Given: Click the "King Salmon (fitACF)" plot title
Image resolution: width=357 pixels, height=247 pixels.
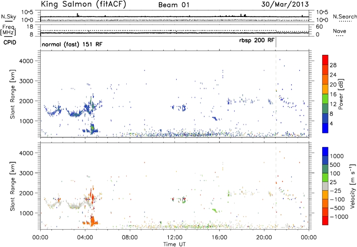Looking at the screenshot, I should [x=83, y=4].
